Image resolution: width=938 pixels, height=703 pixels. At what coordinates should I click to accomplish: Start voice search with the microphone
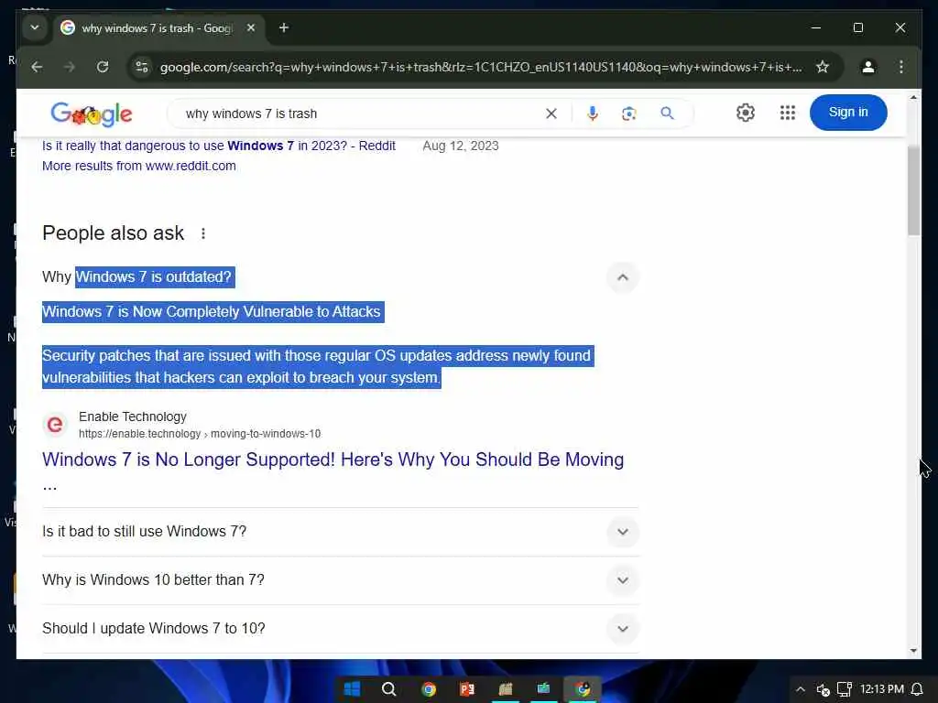tap(593, 114)
